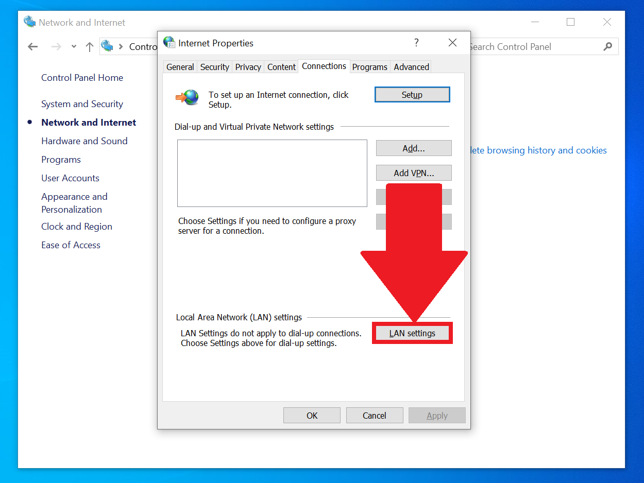The image size is (644, 483).
Task: Confirm with the OK button
Action: (312, 416)
